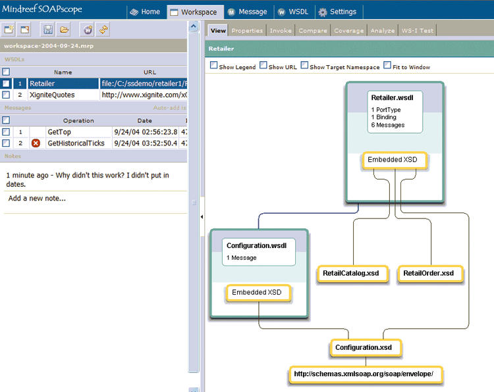494x392 pixels.
Task: Save the workspace with the floppy disk icon
Action: 48,30
